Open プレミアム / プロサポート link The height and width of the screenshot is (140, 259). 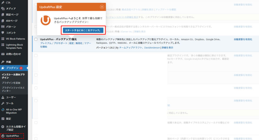[54, 43]
